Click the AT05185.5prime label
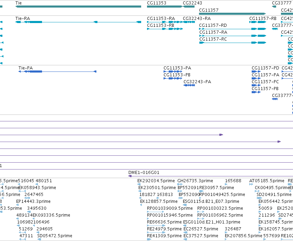Image resolution: width=293 pixels, height=241 pixels. 266,181
